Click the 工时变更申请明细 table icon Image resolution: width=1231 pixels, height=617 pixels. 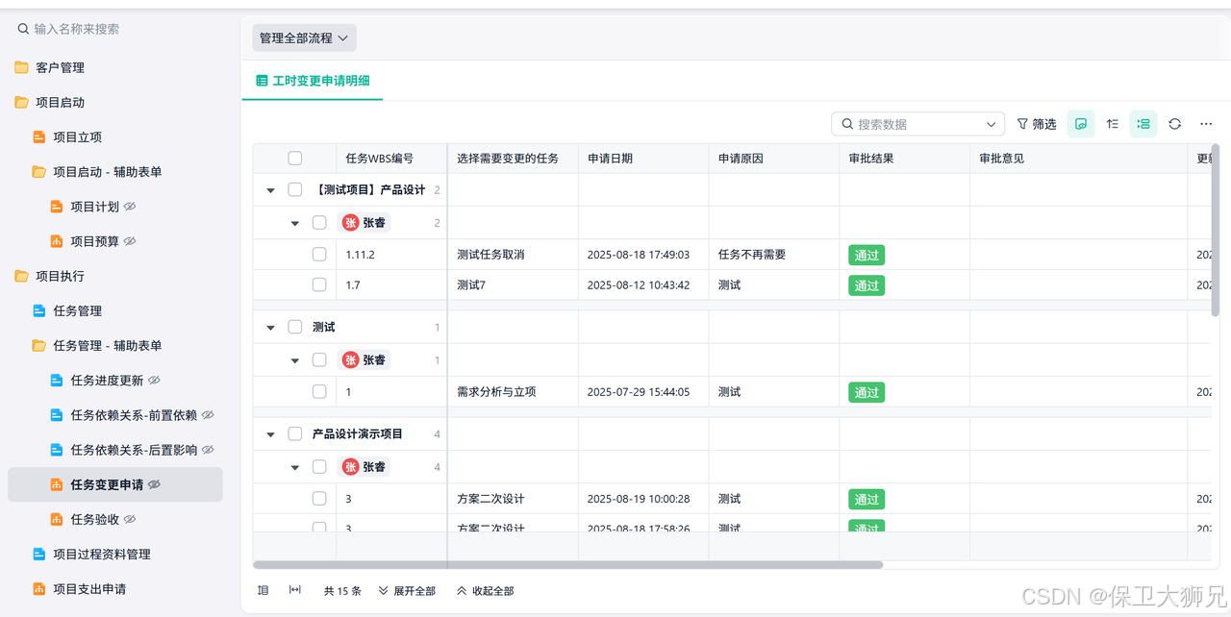(262, 81)
